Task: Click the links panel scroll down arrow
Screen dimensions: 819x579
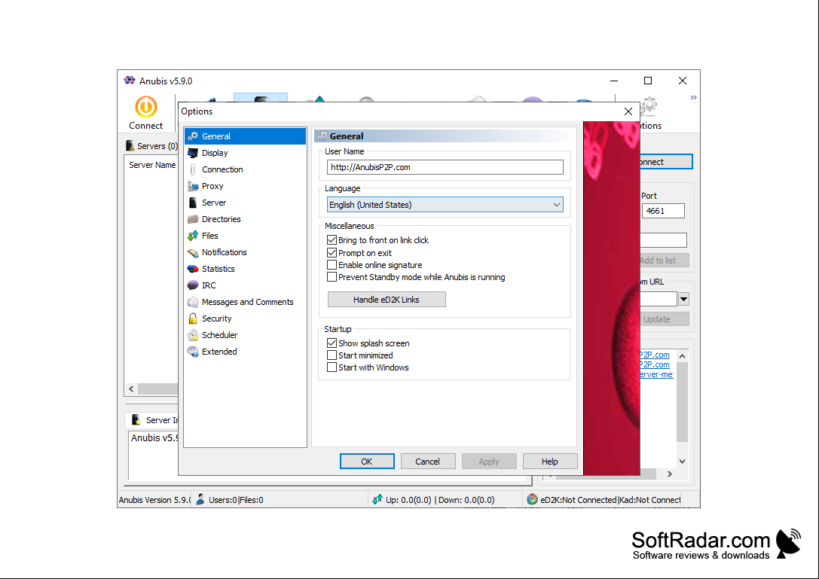Action: coord(682,462)
